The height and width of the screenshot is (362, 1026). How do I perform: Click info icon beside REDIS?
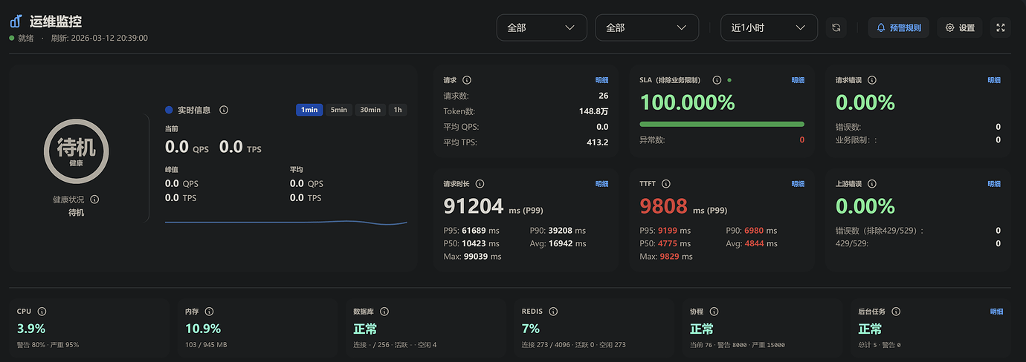pyautogui.click(x=553, y=312)
